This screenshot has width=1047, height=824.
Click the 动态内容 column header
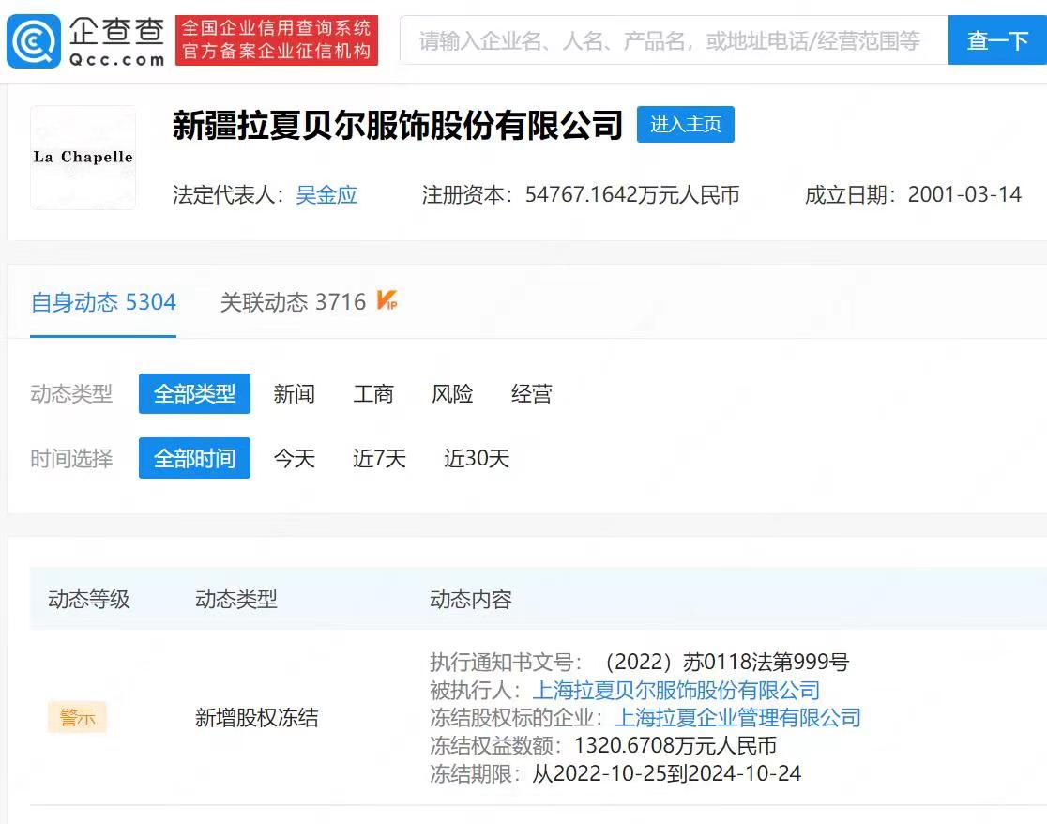click(x=471, y=600)
